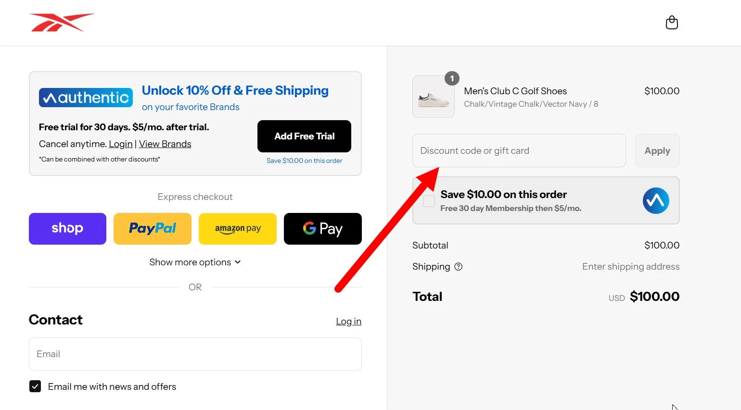Check out using PayPal button
741x410 pixels.
coord(153,229)
